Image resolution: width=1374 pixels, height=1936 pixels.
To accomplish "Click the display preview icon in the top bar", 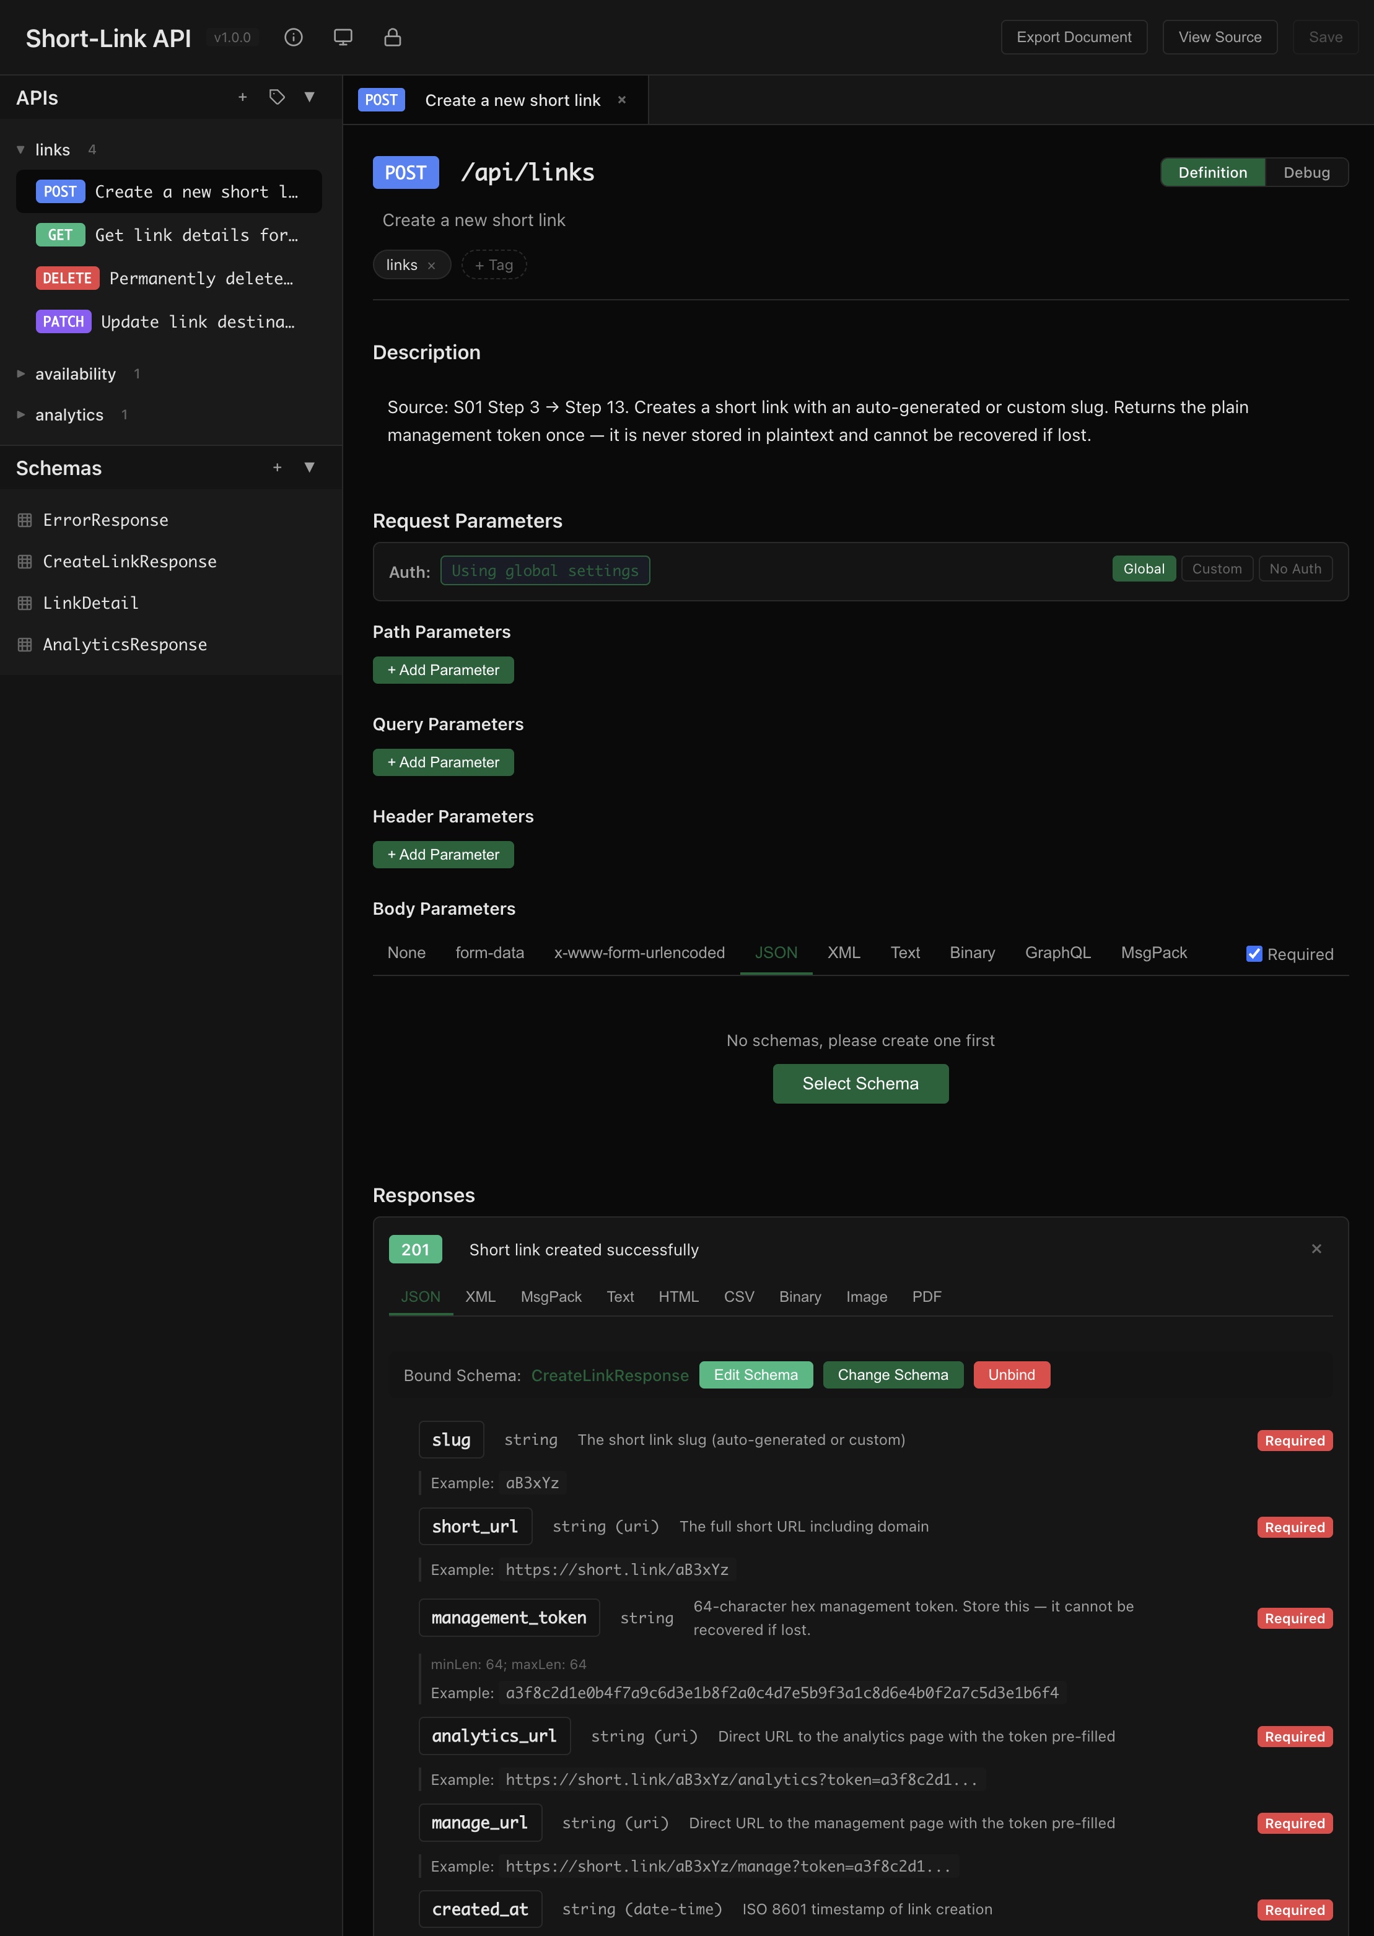I will 343,37.
